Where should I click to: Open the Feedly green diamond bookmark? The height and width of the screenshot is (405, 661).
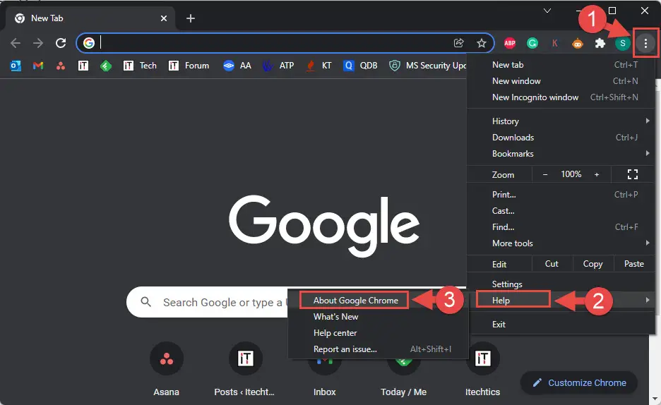click(106, 66)
